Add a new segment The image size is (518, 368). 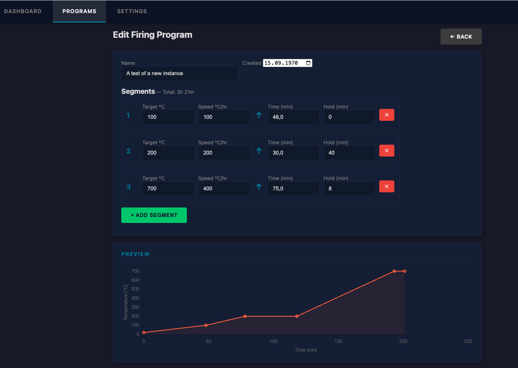154,215
